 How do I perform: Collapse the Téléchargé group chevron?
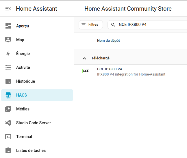click(x=84, y=58)
